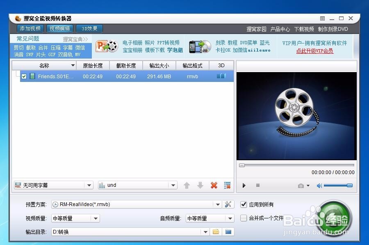Click the 原始长度 column header
The height and width of the screenshot is (245, 369).
93,66
